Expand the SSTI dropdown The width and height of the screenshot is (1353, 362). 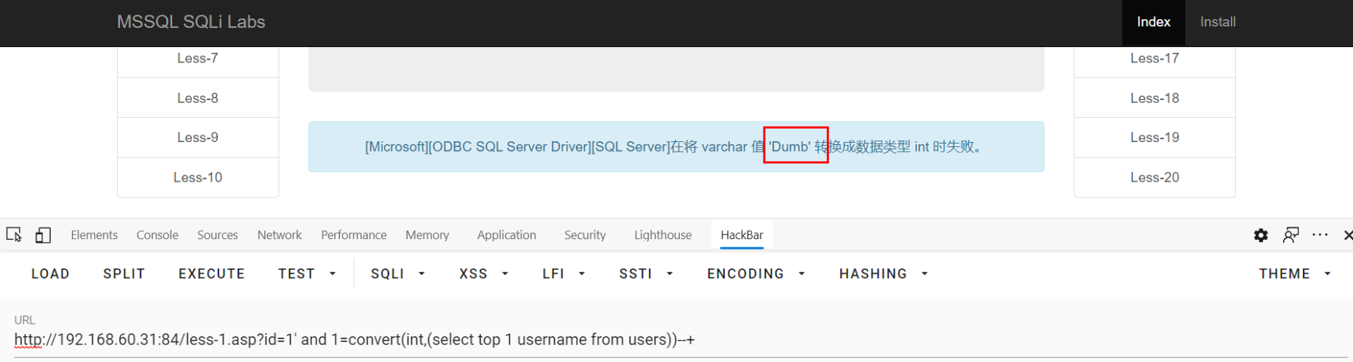point(646,274)
